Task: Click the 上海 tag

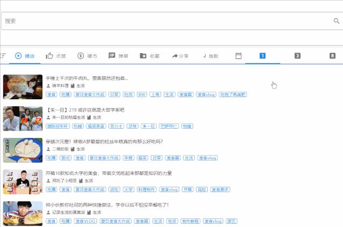Action: point(155,94)
